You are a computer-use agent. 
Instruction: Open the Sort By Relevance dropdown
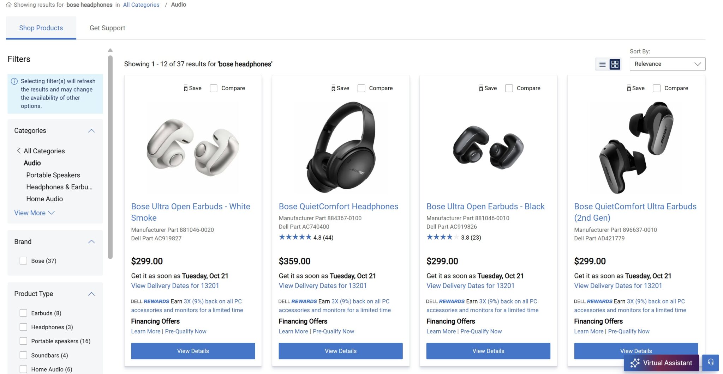[x=667, y=64]
